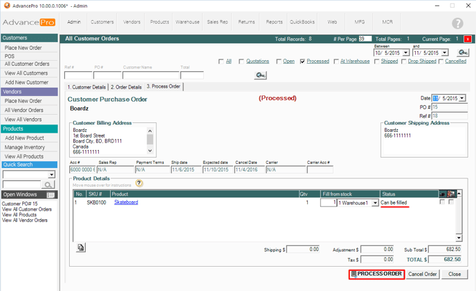Click the yellow help icon in Product Details
This screenshot has height=291, width=476.
coord(139,183)
